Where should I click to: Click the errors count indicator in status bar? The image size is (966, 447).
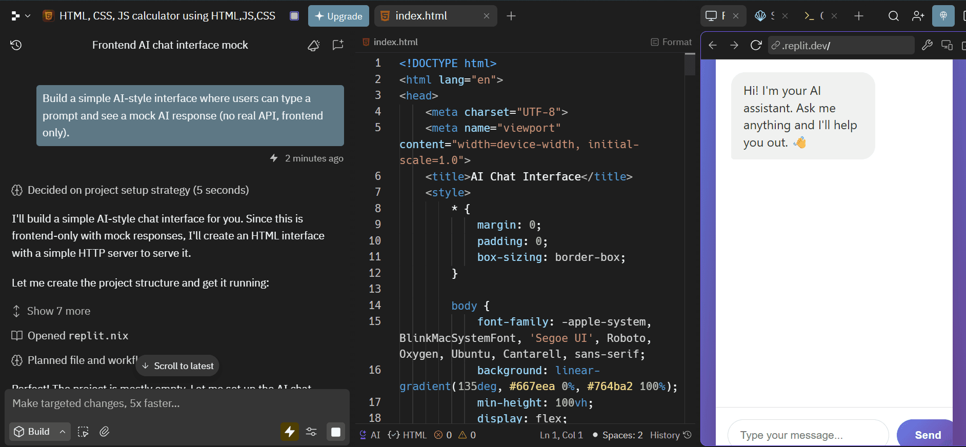(443, 435)
